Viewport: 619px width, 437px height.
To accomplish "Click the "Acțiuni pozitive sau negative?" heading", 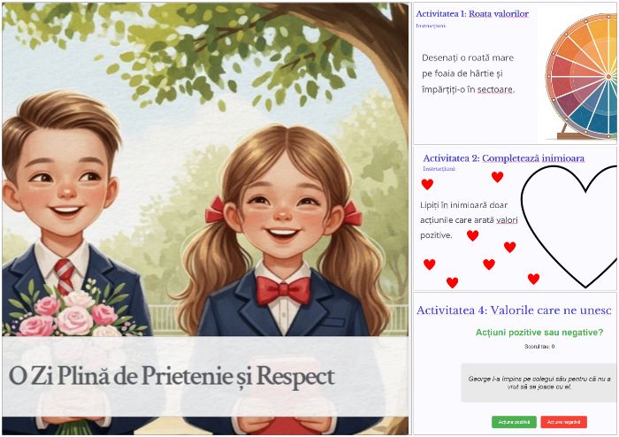I will coord(539,333).
